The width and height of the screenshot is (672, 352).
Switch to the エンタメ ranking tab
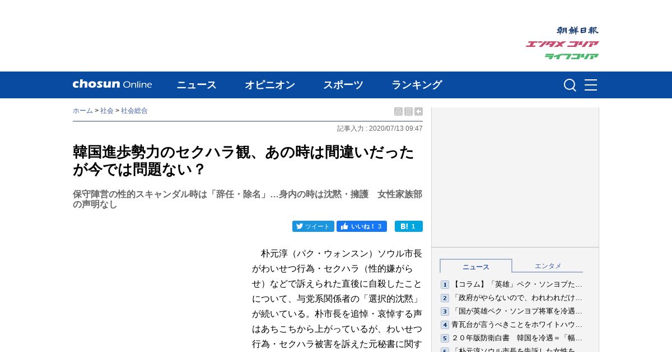(548, 266)
